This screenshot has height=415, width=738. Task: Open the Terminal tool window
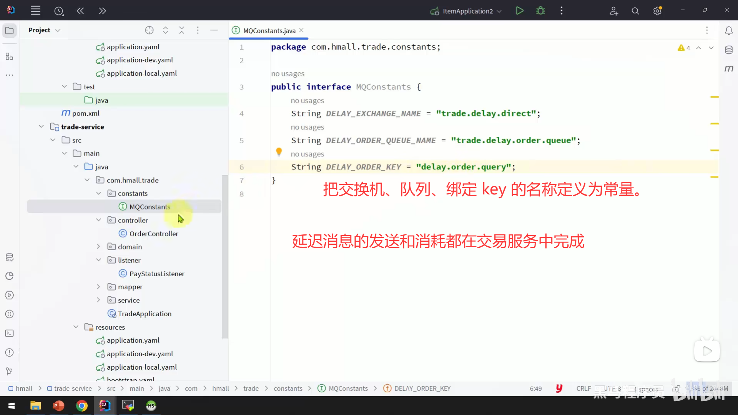(10, 333)
